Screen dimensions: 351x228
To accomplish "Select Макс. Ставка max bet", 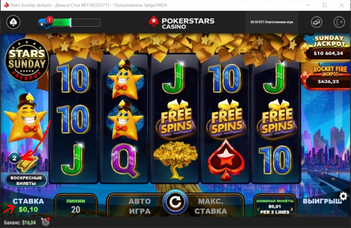I will click(211, 206).
